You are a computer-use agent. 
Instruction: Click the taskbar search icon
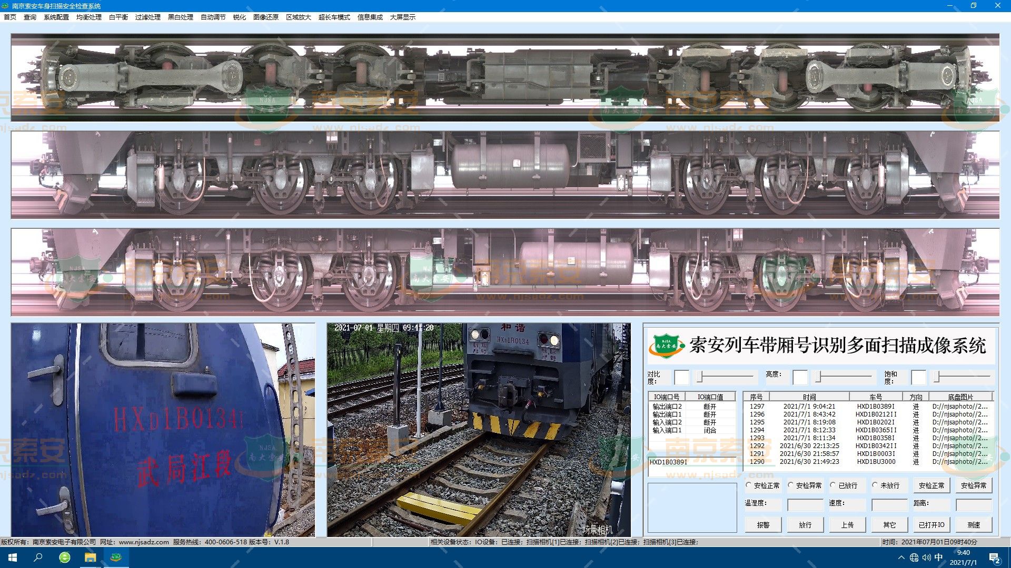38,557
